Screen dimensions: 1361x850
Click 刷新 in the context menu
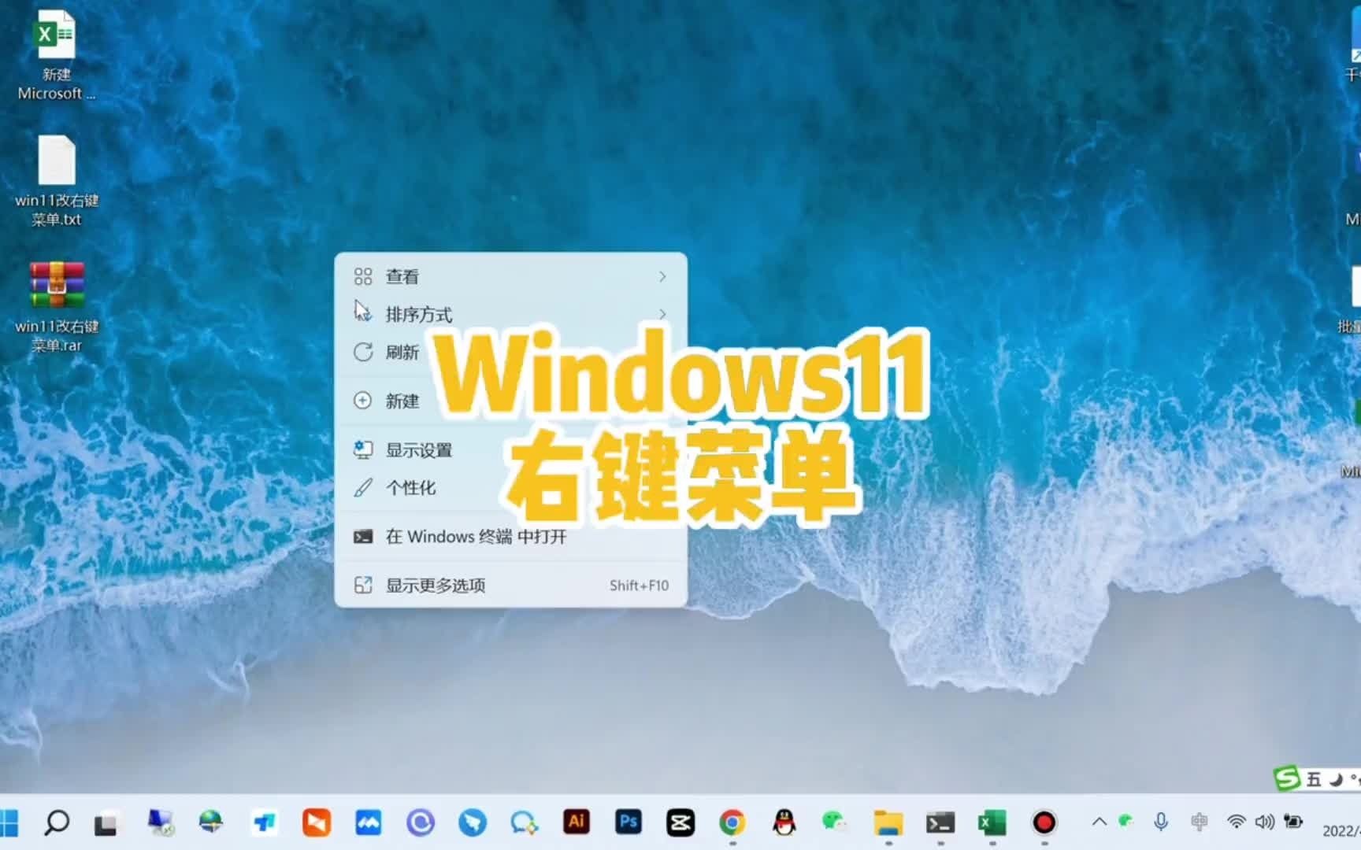(x=510, y=352)
